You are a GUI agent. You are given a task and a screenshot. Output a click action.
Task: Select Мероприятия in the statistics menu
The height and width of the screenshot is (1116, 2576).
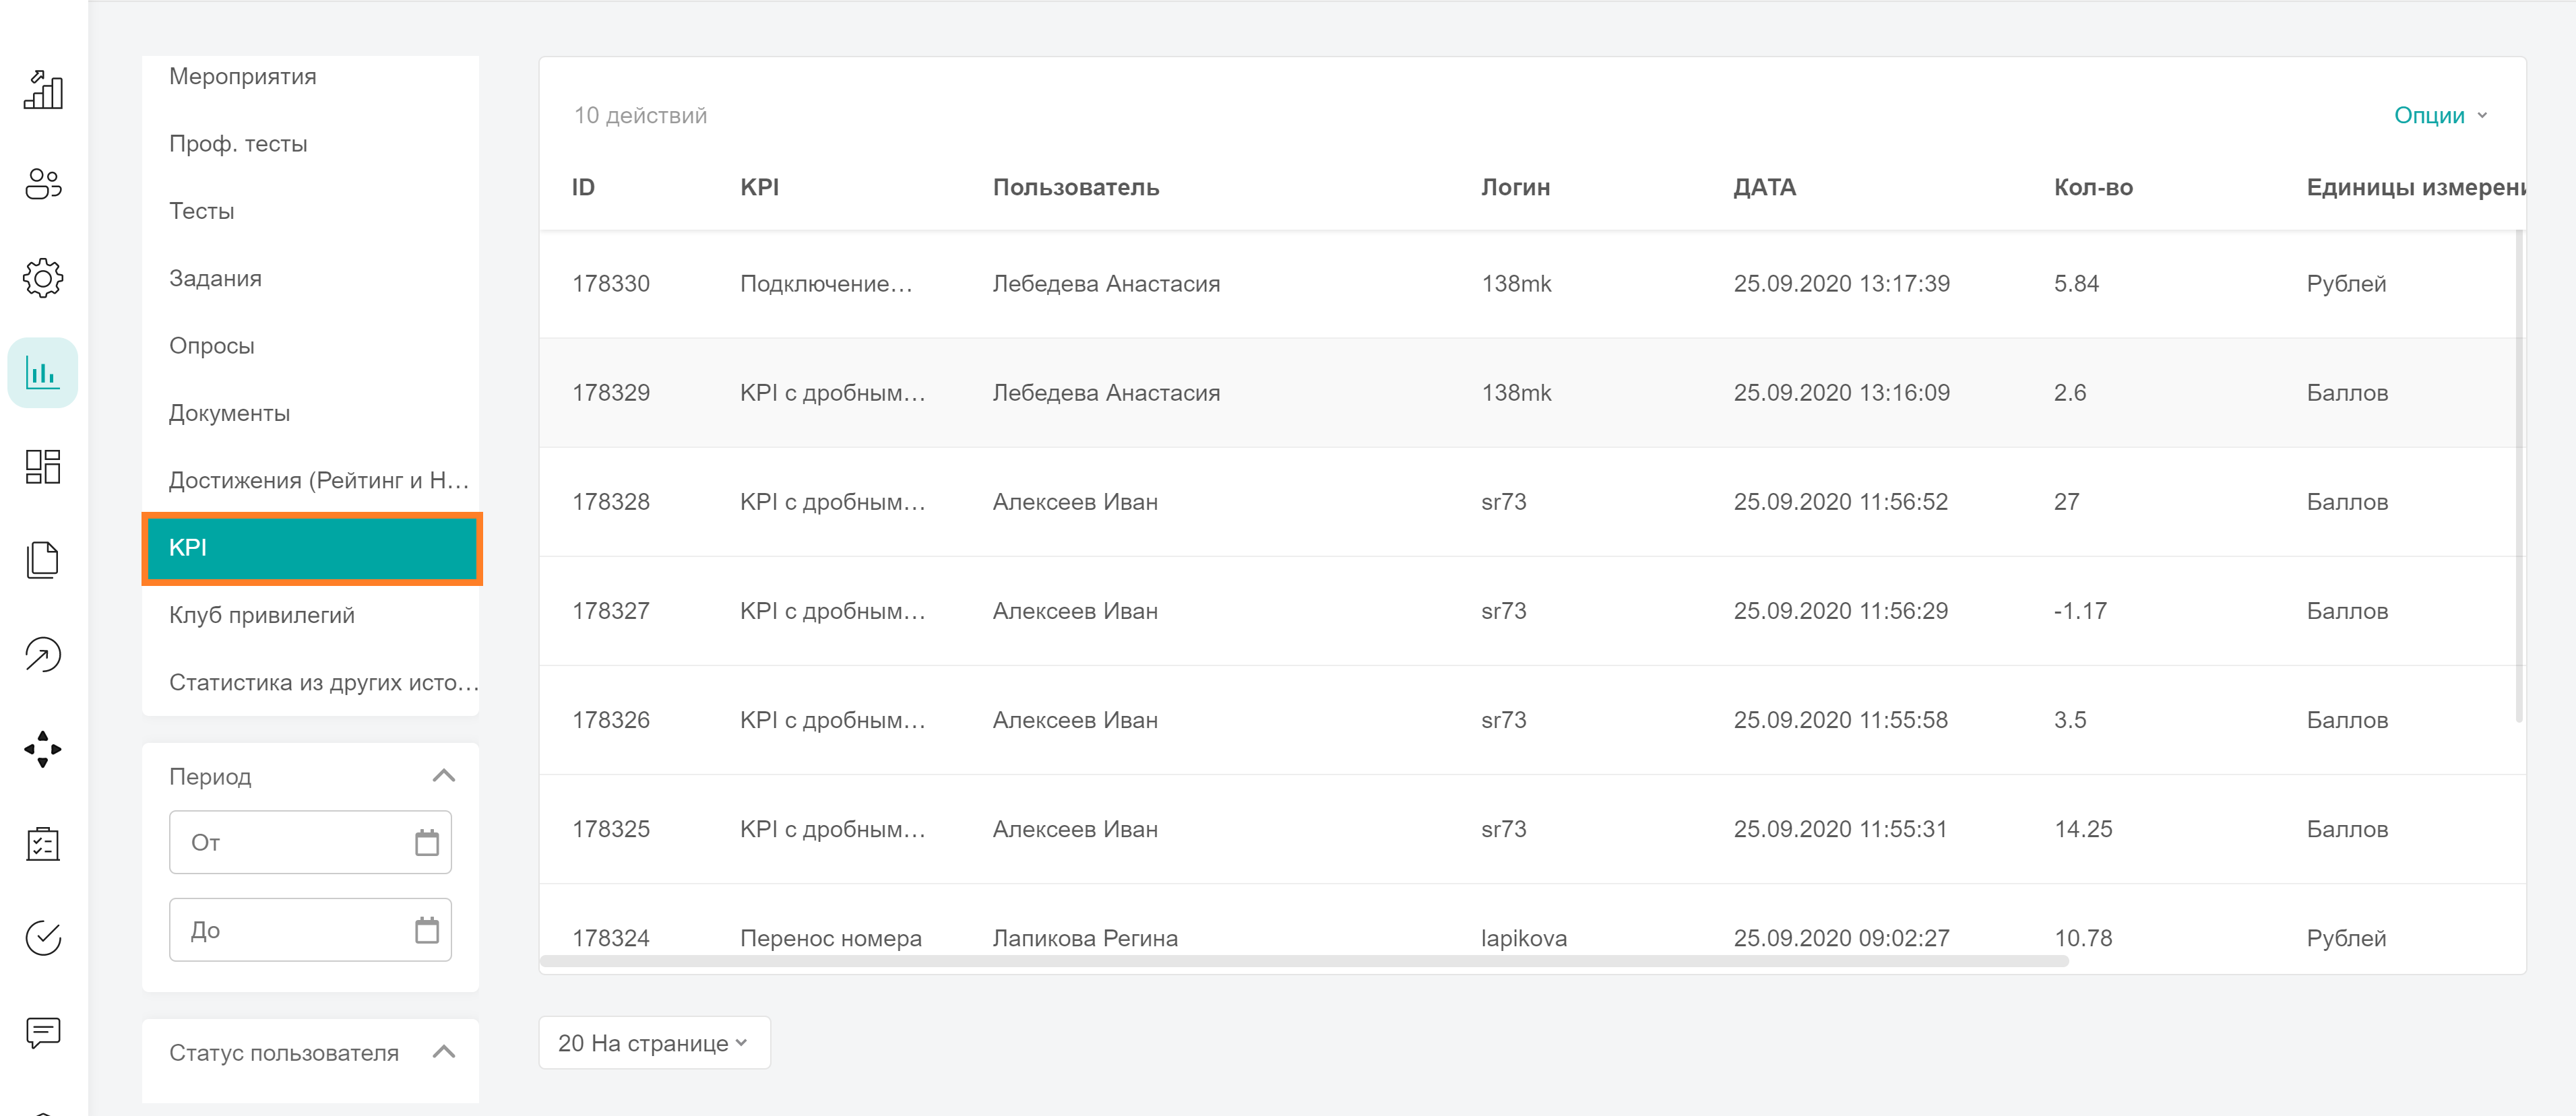pyautogui.click(x=242, y=76)
